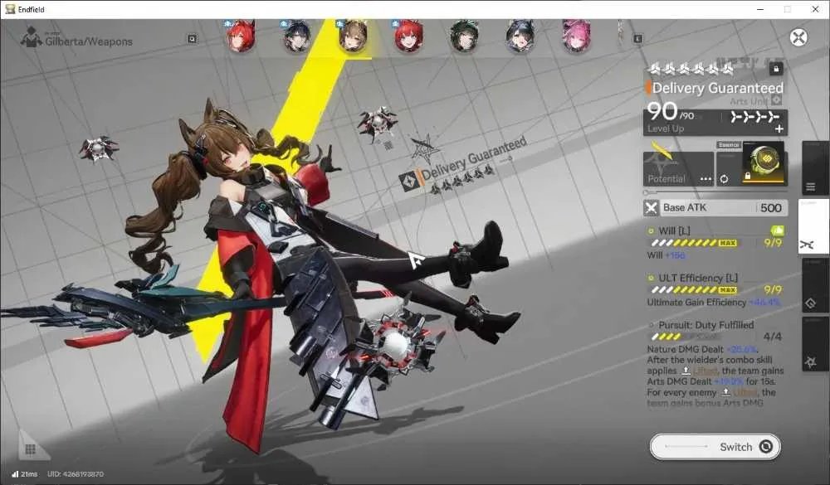Open the Potential panel

pyautogui.click(x=678, y=169)
